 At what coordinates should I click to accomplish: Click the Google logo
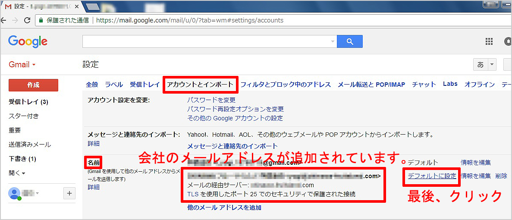point(28,41)
